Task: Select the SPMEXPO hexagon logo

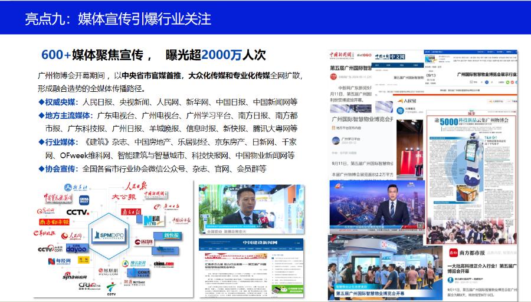Action: click(109, 236)
